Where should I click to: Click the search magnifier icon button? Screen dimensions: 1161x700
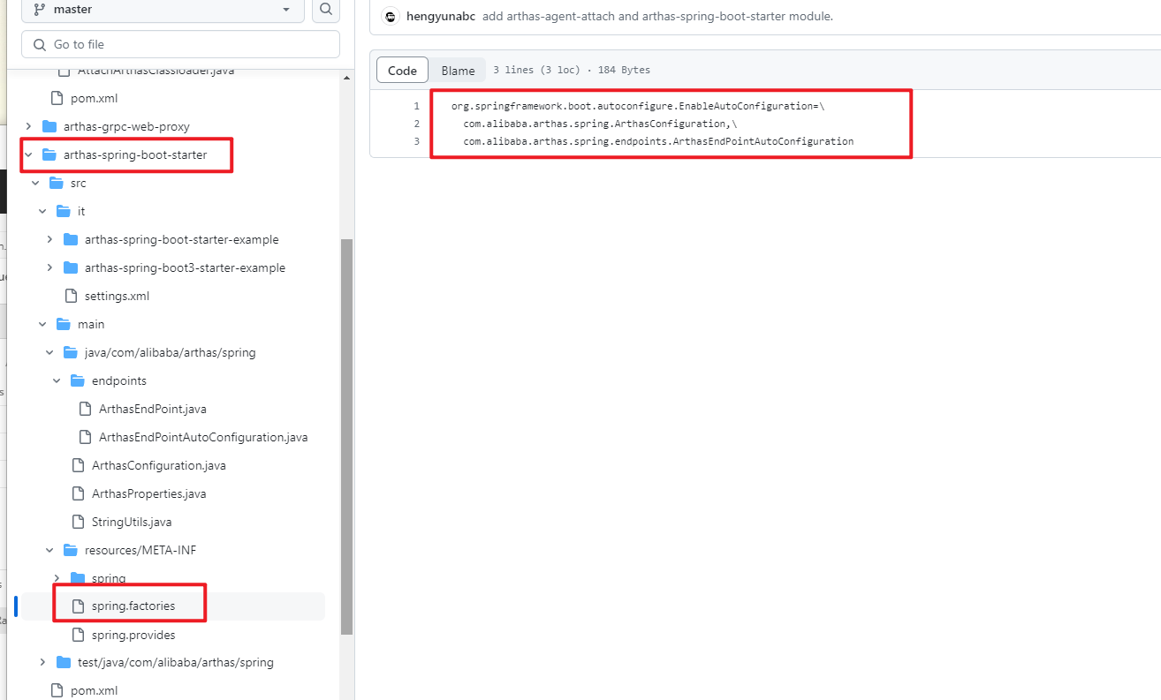tap(326, 10)
